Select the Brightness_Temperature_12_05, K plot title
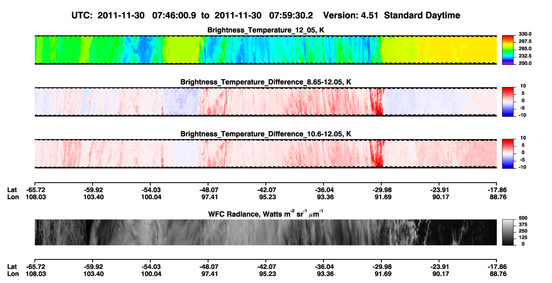This screenshot has height=283, width=552. pos(266,30)
